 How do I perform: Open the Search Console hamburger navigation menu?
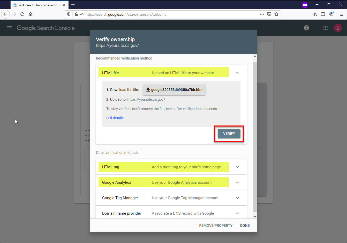(x=10, y=28)
